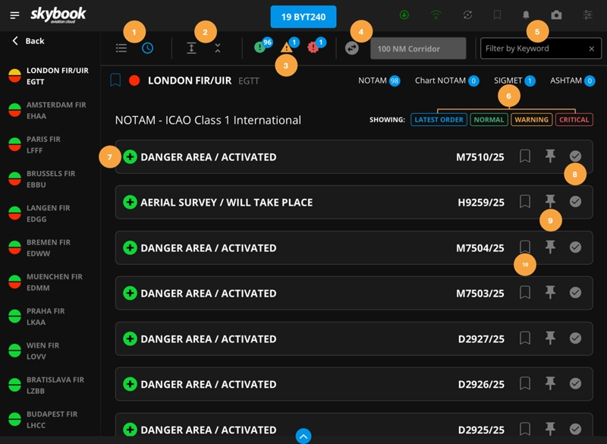Viewport: 607px width, 444px height.
Task: Click the 19 BYT240 flight button
Action: pos(303,16)
